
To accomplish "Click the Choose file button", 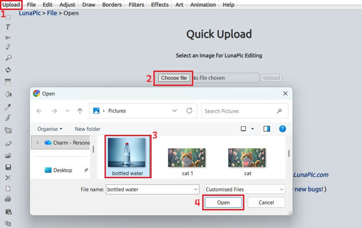I will click(174, 78).
